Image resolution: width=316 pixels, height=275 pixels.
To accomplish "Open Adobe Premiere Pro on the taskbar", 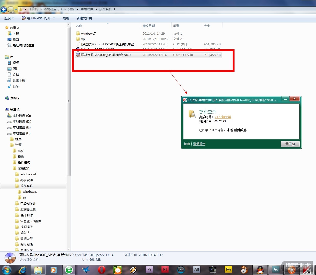I will coord(149,270).
